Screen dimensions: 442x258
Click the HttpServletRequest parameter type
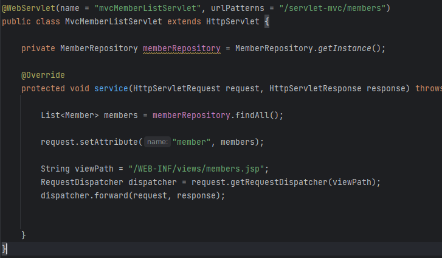177,88
